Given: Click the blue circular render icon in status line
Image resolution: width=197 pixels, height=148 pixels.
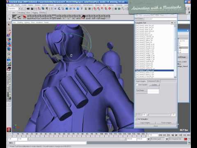Looking at the screenshot, I should tap(78, 9).
